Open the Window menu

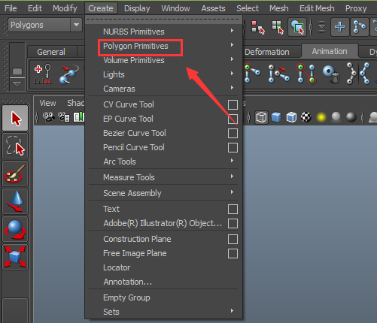point(175,8)
